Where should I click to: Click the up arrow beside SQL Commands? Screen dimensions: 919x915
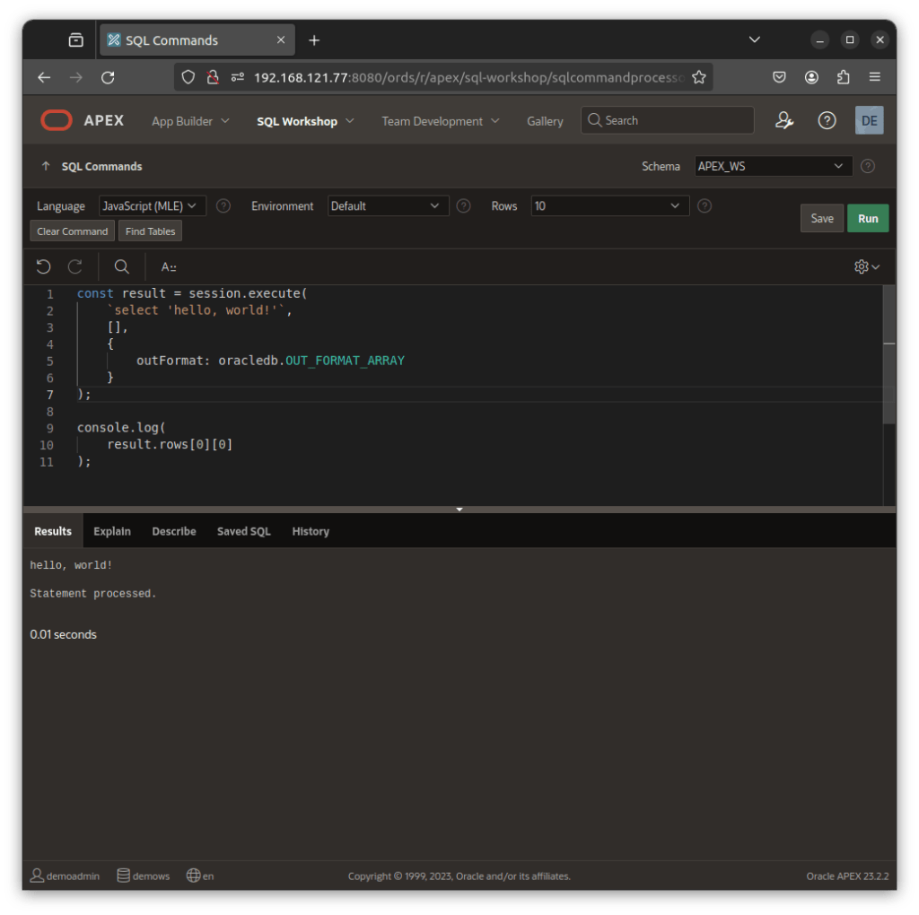pos(46,166)
